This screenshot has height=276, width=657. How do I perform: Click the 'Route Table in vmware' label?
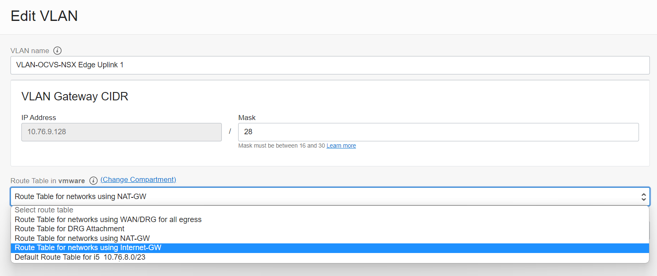[x=47, y=181]
